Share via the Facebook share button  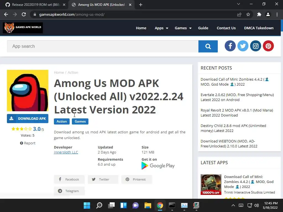point(69,179)
